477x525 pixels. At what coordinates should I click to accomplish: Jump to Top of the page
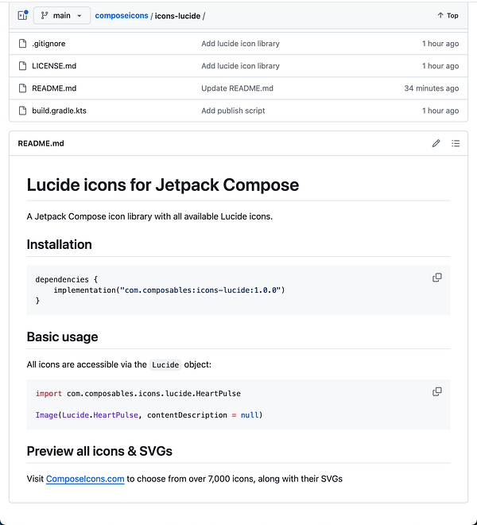pyautogui.click(x=448, y=15)
